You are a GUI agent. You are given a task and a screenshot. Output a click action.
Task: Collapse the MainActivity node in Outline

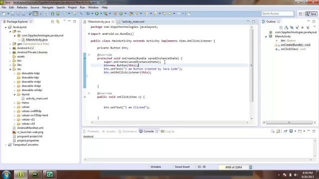(x=266, y=36)
